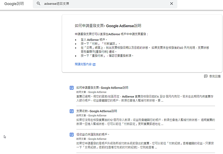Open featured card title 如何申請重發支票
The width and height of the screenshot is (223, 154).
click(x=108, y=26)
